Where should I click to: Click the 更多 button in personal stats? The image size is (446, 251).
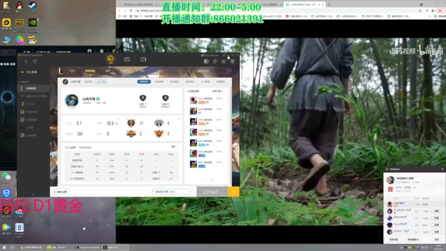tap(173, 147)
